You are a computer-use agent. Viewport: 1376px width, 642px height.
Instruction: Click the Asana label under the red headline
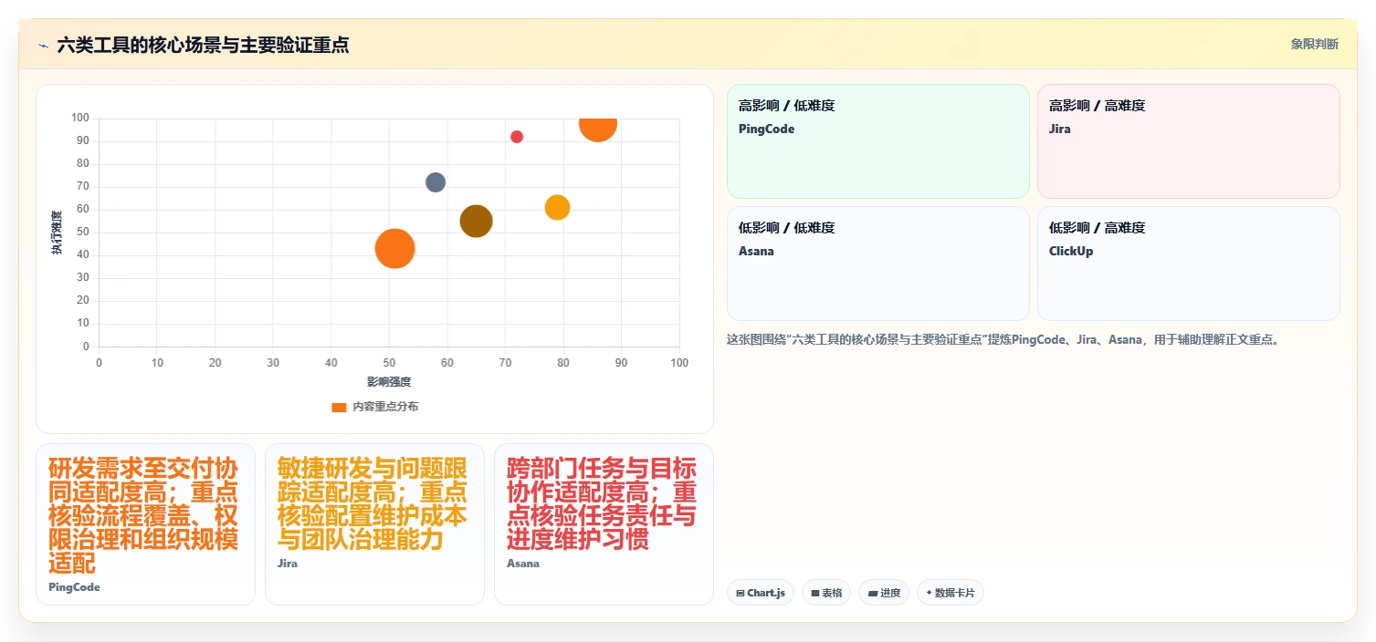click(523, 564)
